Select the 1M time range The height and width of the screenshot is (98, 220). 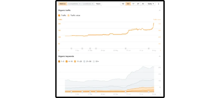(x=123, y=4)
